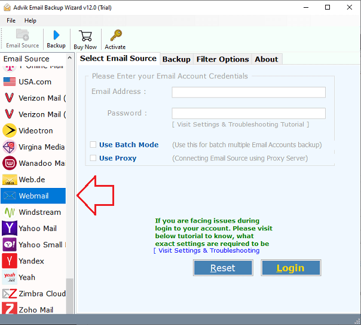
Task: Click the Email Address input field
Action: 249,92
